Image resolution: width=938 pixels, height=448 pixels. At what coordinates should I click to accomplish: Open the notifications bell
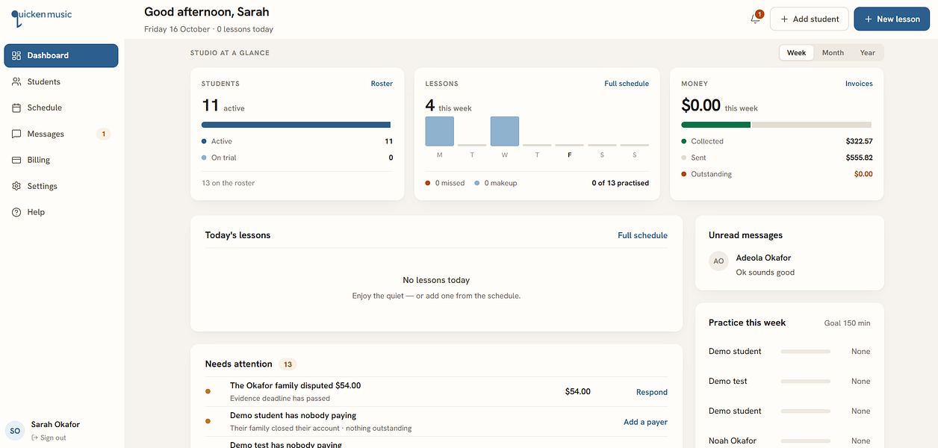pyautogui.click(x=756, y=19)
